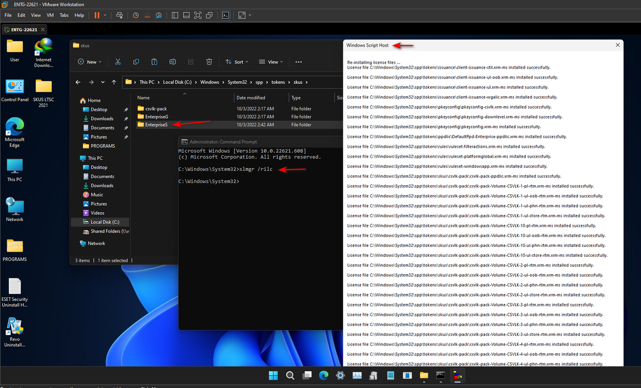Pause the virtual machine in VMware toolbar
This screenshot has height=388, width=641.
point(97,15)
